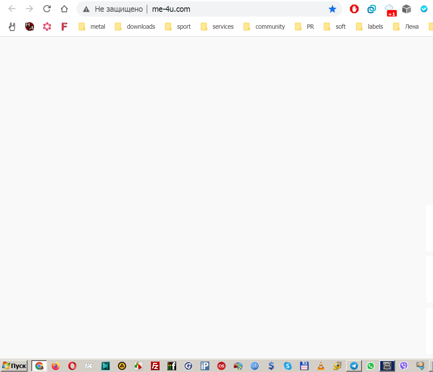Go back to the previous page
Viewport: 433px width, 372px height.
(x=12, y=9)
